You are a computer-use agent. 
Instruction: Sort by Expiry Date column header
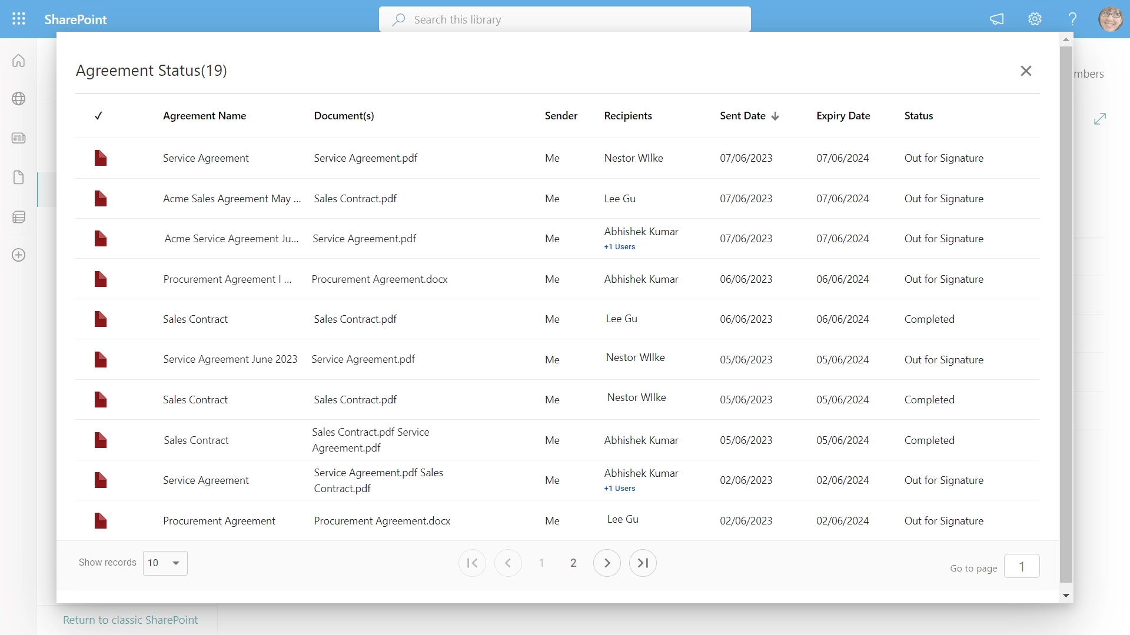click(x=843, y=116)
